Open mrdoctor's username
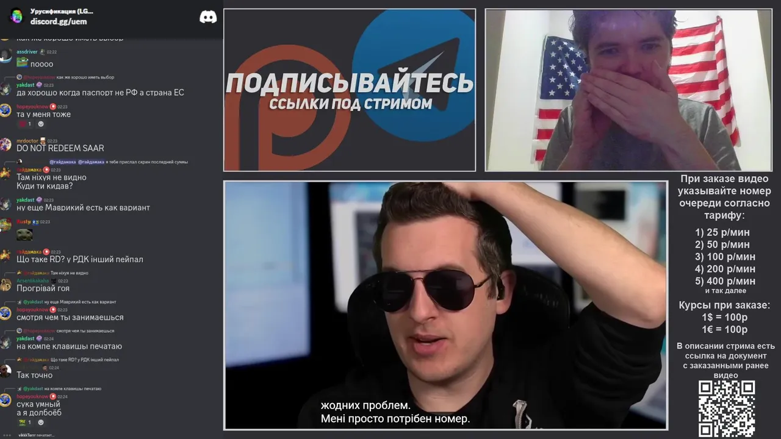The width and height of the screenshot is (781, 439). point(27,141)
